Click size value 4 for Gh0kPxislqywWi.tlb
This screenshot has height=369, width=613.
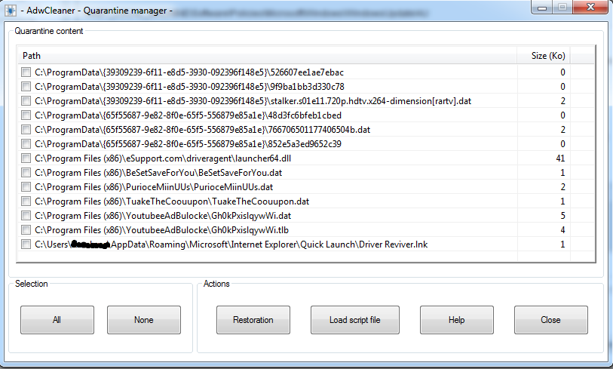pyautogui.click(x=562, y=230)
